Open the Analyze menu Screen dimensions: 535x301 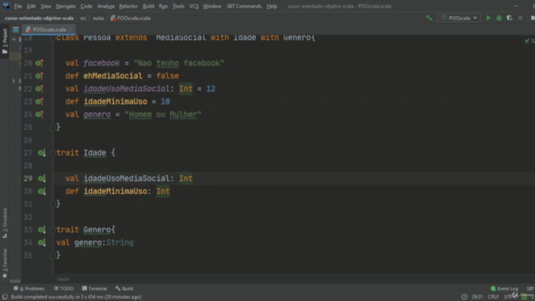106,6
